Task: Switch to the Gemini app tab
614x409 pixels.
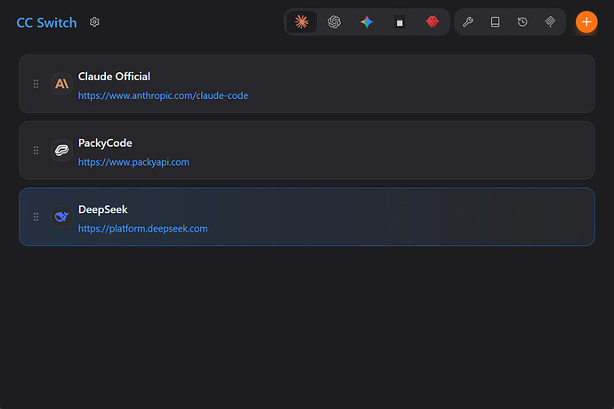Action: [367, 22]
